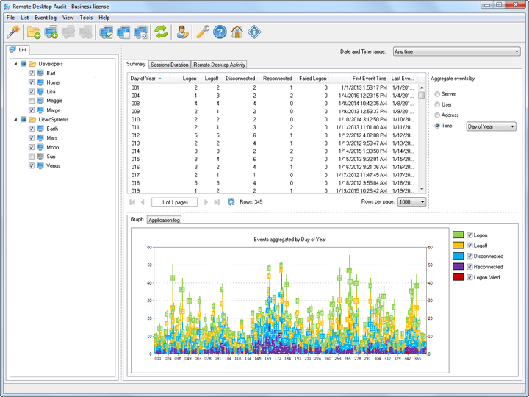Switch to the Application log tab

(x=164, y=220)
